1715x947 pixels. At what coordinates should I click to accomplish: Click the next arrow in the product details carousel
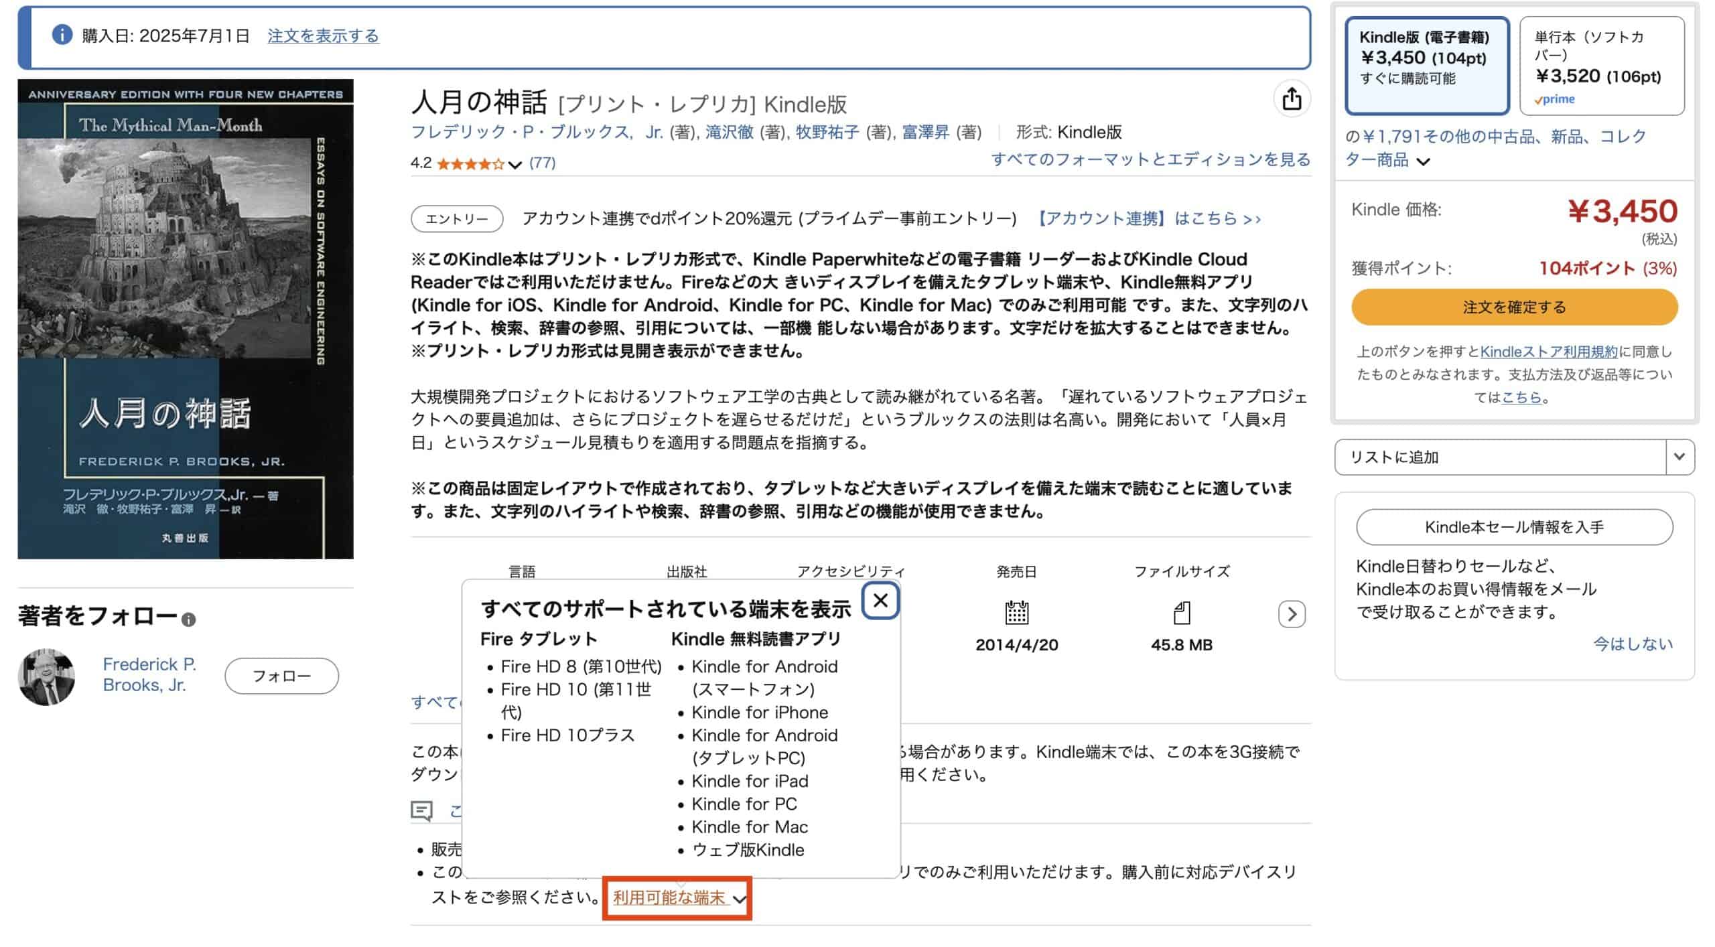(1292, 614)
